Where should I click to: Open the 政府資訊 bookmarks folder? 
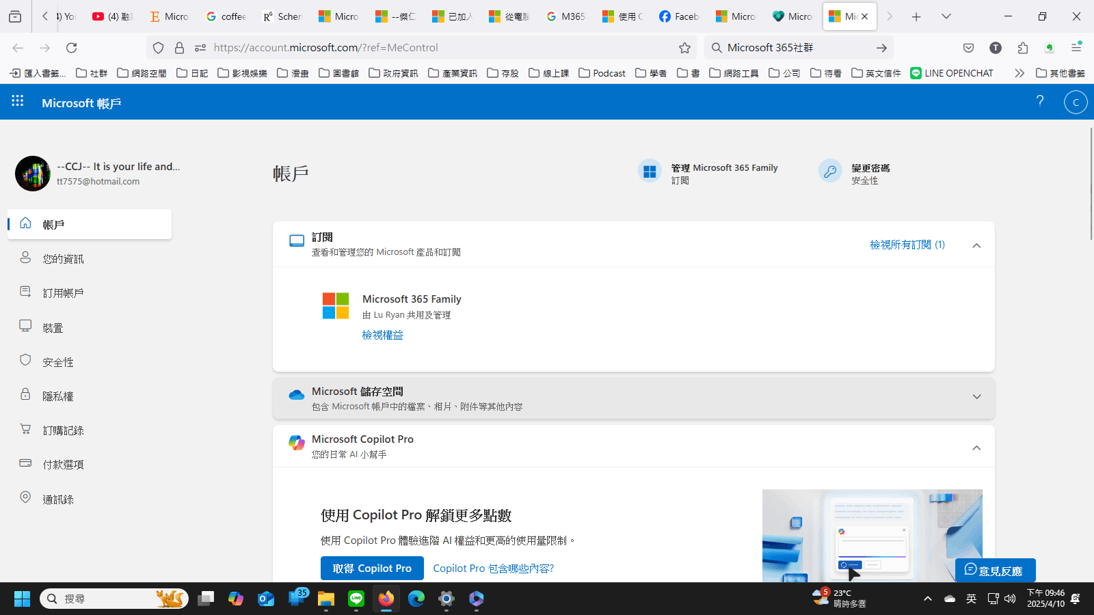coord(393,73)
